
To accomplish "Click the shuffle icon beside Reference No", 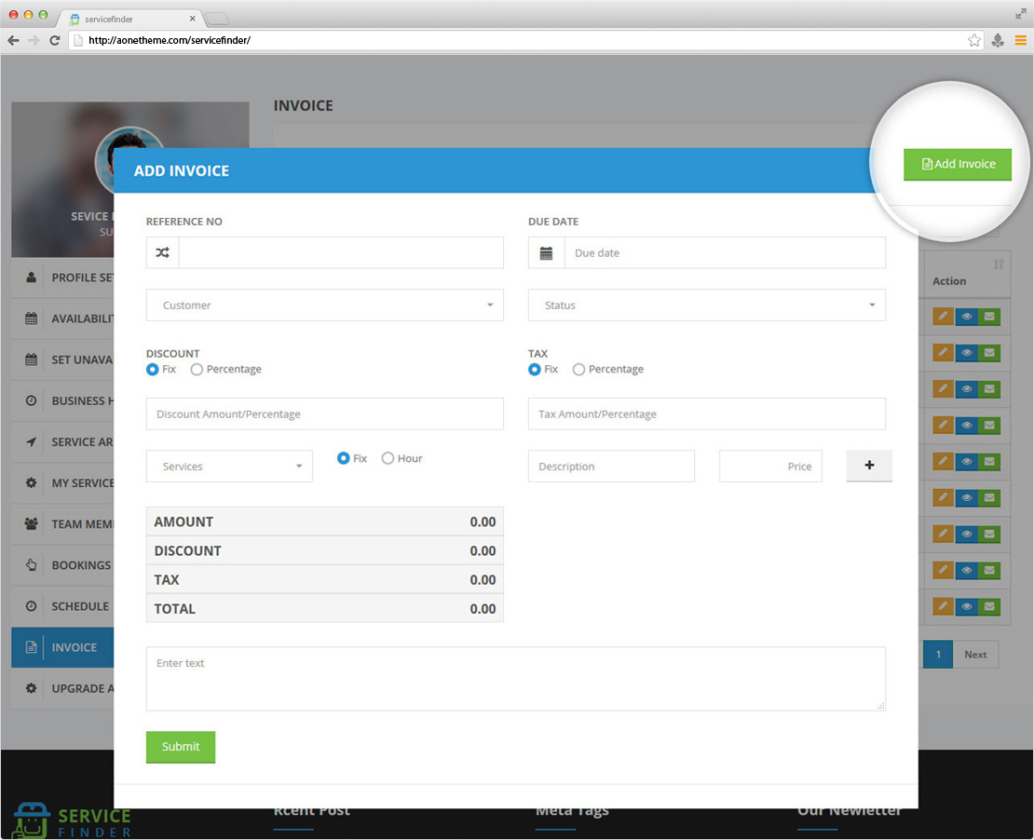I will (x=162, y=253).
